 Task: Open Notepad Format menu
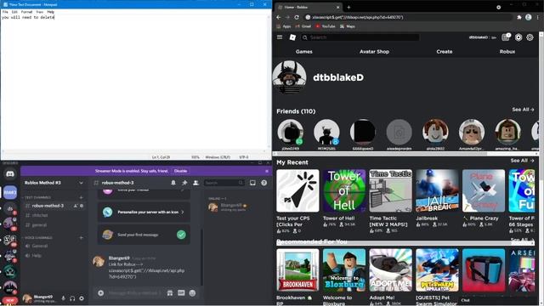(x=26, y=12)
